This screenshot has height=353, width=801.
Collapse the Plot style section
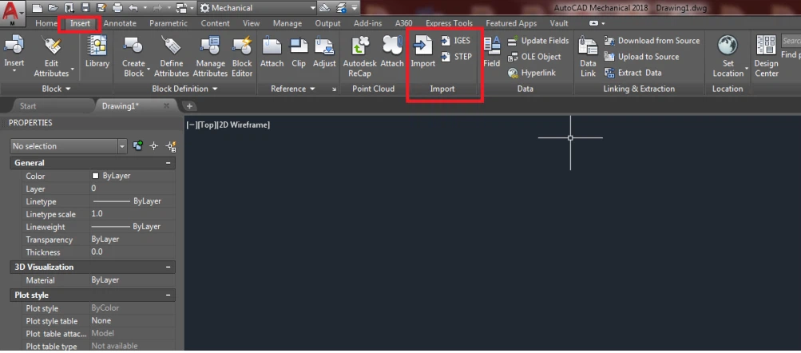pos(168,295)
